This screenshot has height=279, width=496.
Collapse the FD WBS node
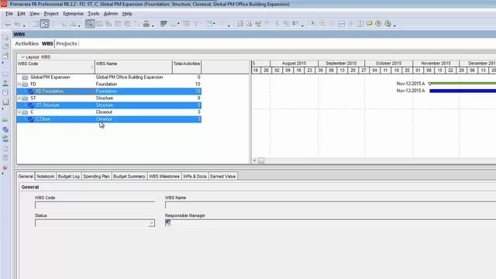click(19, 84)
